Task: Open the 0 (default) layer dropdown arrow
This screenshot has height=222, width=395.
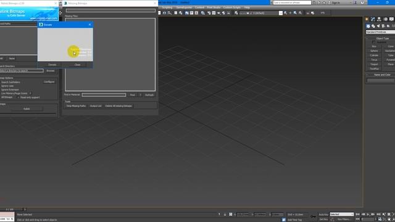Action: (281, 13)
